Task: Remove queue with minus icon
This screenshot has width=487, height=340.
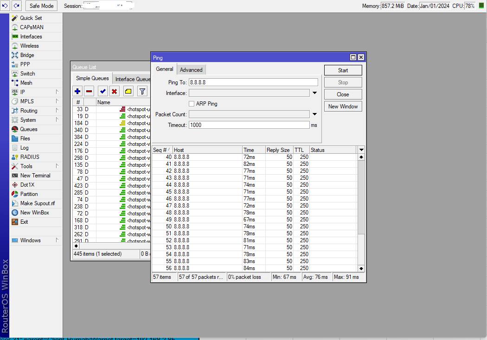Action: click(89, 91)
